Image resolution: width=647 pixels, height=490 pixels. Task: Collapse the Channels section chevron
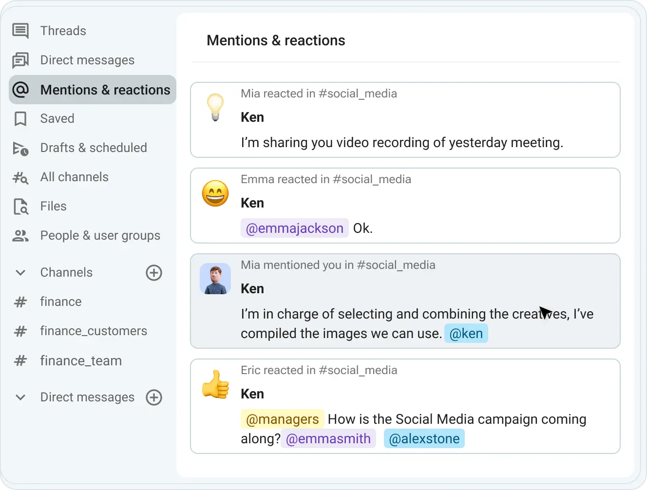click(x=20, y=273)
